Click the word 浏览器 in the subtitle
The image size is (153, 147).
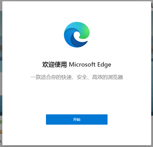pos(115,77)
